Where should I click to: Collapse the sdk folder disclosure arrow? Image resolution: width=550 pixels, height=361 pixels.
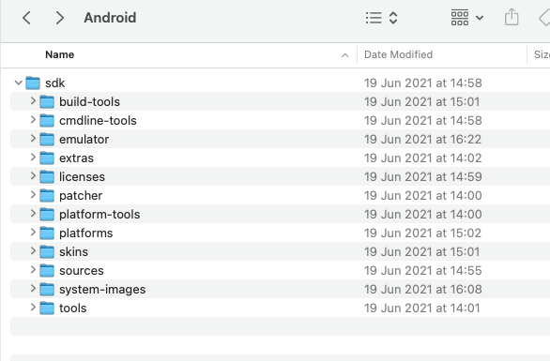click(x=18, y=83)
